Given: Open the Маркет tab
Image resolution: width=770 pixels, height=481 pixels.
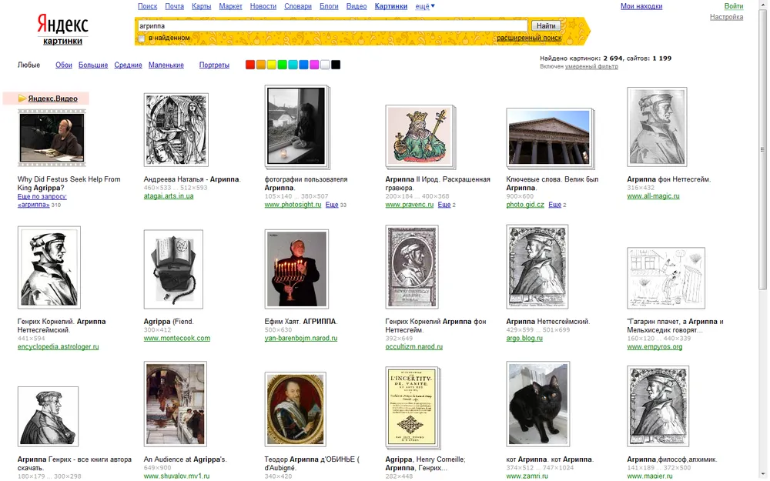Looking at the screenshot, I should (231, 6).
